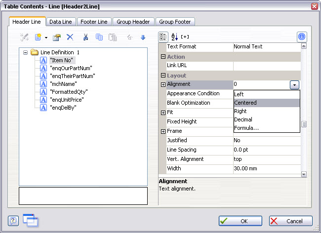The width and height of the screenshot is (321, 233).
Task: Click the overlapping windows icon at bottom
Action: 31,220
